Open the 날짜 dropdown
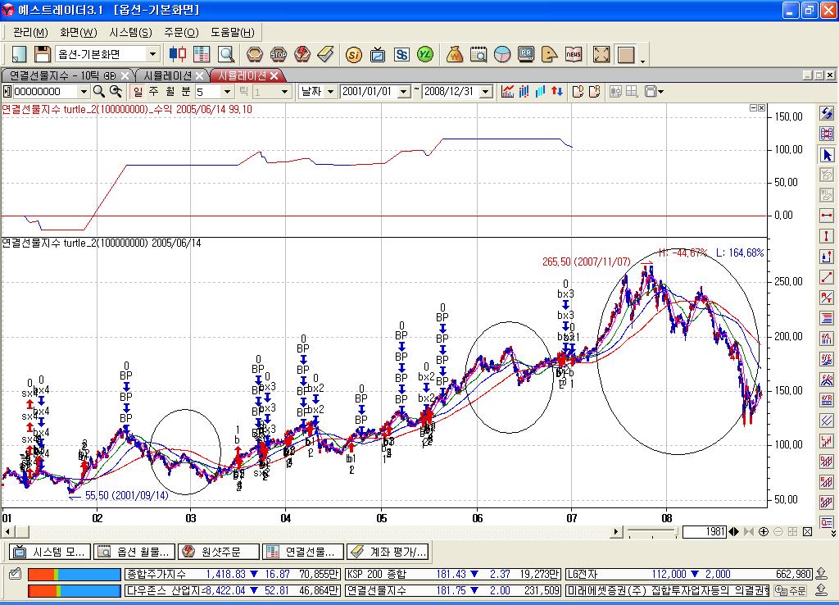839x605 pixels. tap(330, 92)
